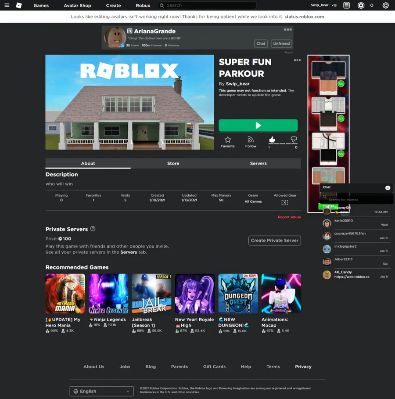This screenshot has width=395, height=399.
Task: Open chat with imdapigster2 avatar
Action: [327, 249]
